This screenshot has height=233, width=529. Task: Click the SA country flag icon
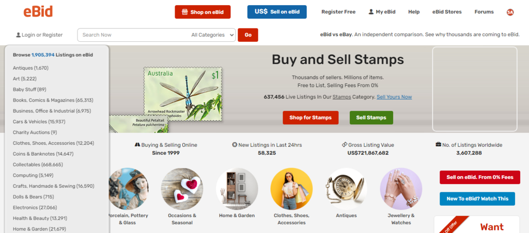pyautogui.click(x=510, y=12)
